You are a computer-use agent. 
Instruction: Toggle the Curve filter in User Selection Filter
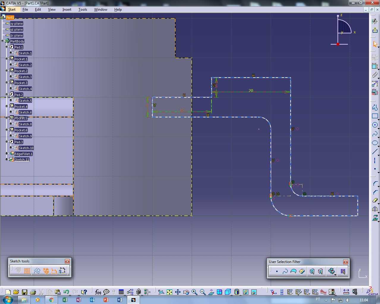click(x=285, y=271)
